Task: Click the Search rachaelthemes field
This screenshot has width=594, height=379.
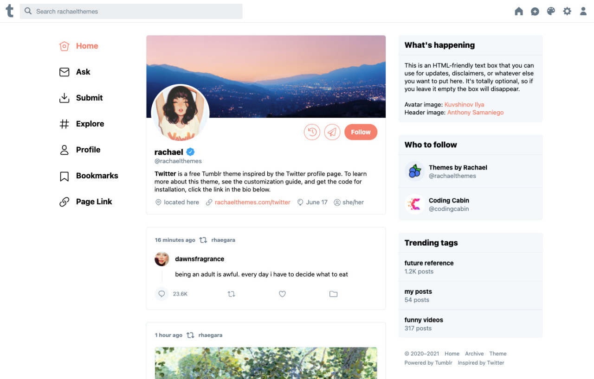Action: point(131,11)
